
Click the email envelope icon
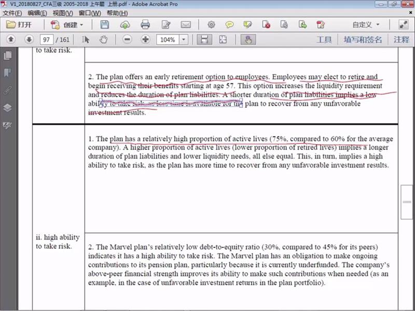pos(185,24)
